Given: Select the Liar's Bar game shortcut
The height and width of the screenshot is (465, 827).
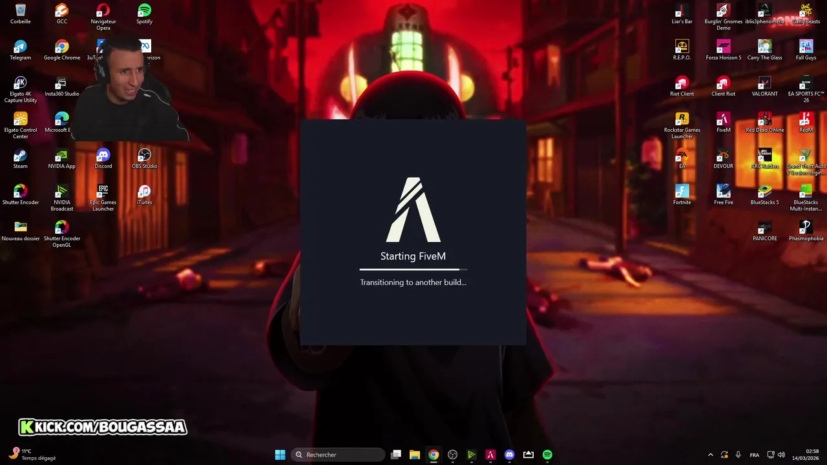Looking at the screenshot, I should [x=682, y=14].
